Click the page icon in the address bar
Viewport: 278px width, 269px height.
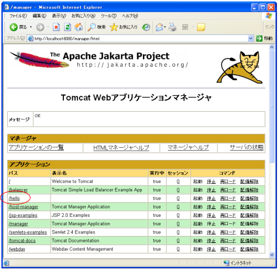(31, 38)
